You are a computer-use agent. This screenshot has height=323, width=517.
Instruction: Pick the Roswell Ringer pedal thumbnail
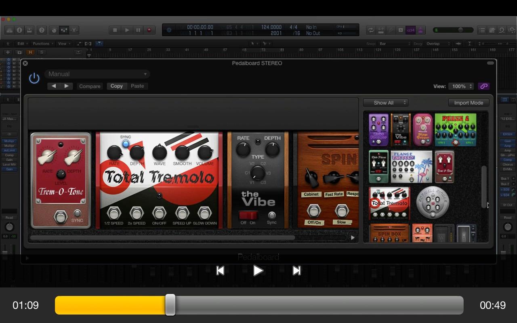433,203
